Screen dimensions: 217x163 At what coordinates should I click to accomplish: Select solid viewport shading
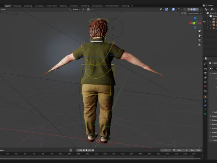click(x=192, y=10)
